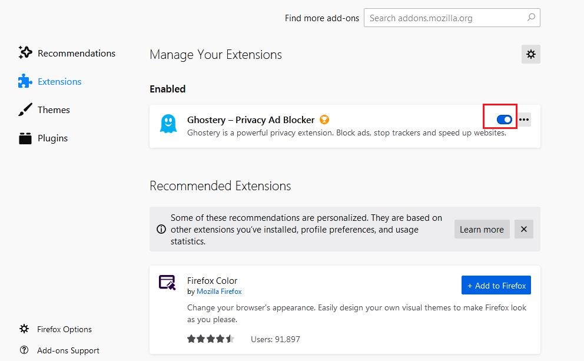Click the addons.mozilla.org search field

pos(444,18)
